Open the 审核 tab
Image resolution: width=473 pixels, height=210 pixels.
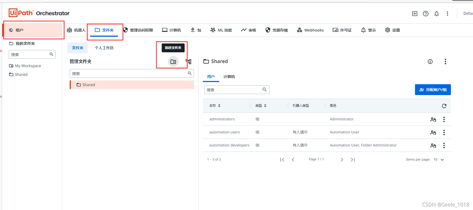249,30
